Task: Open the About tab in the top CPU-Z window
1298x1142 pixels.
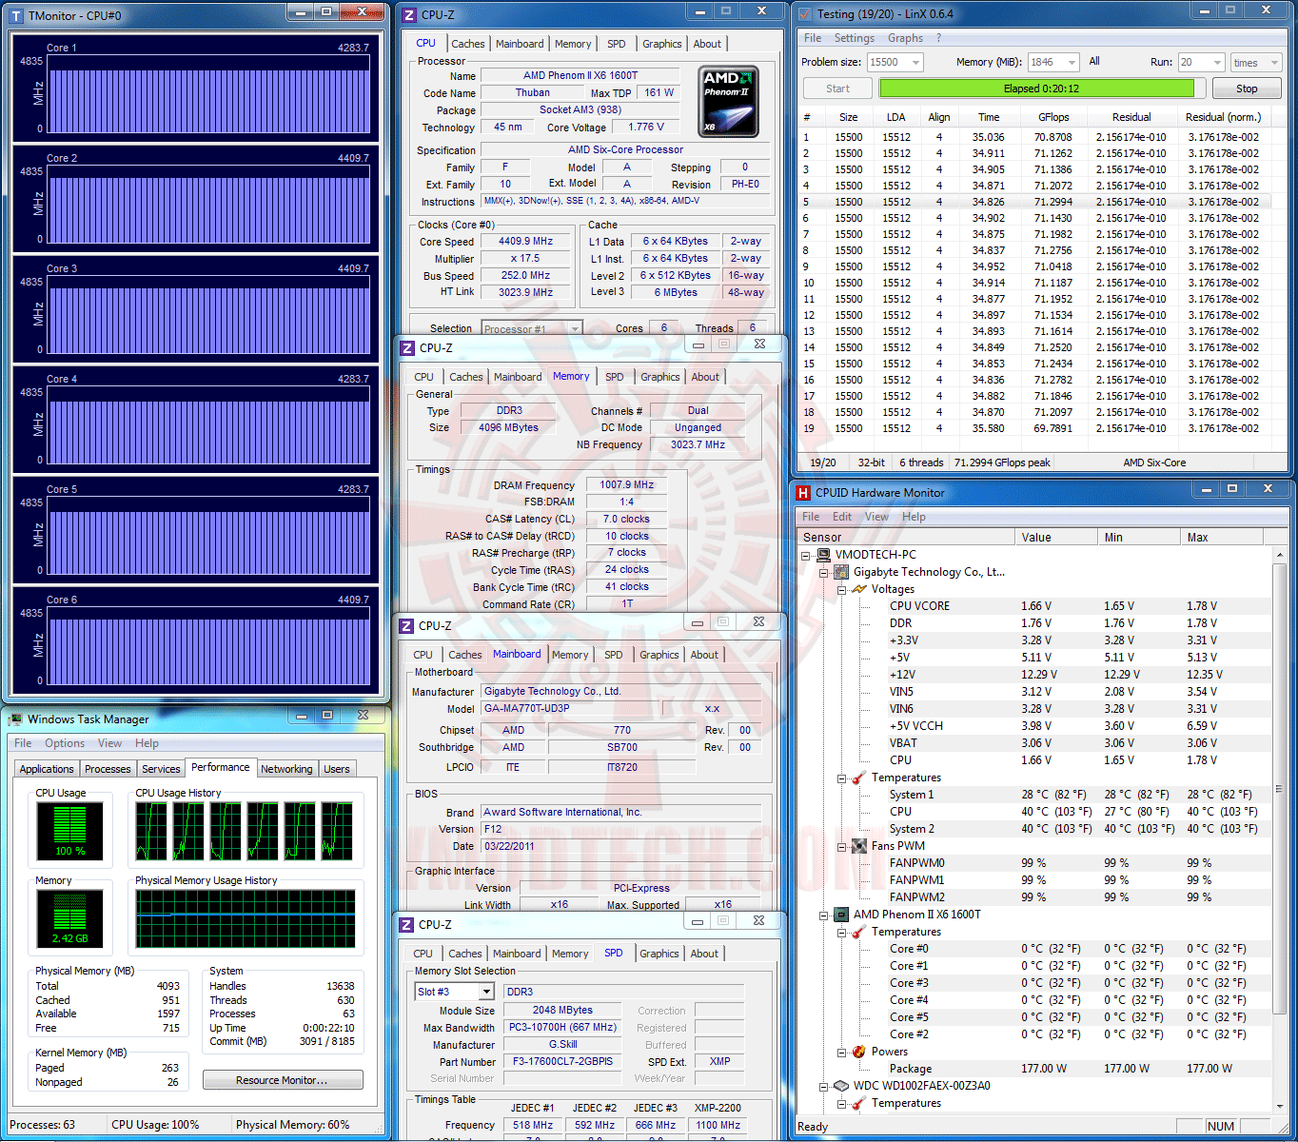Action: 707,44
